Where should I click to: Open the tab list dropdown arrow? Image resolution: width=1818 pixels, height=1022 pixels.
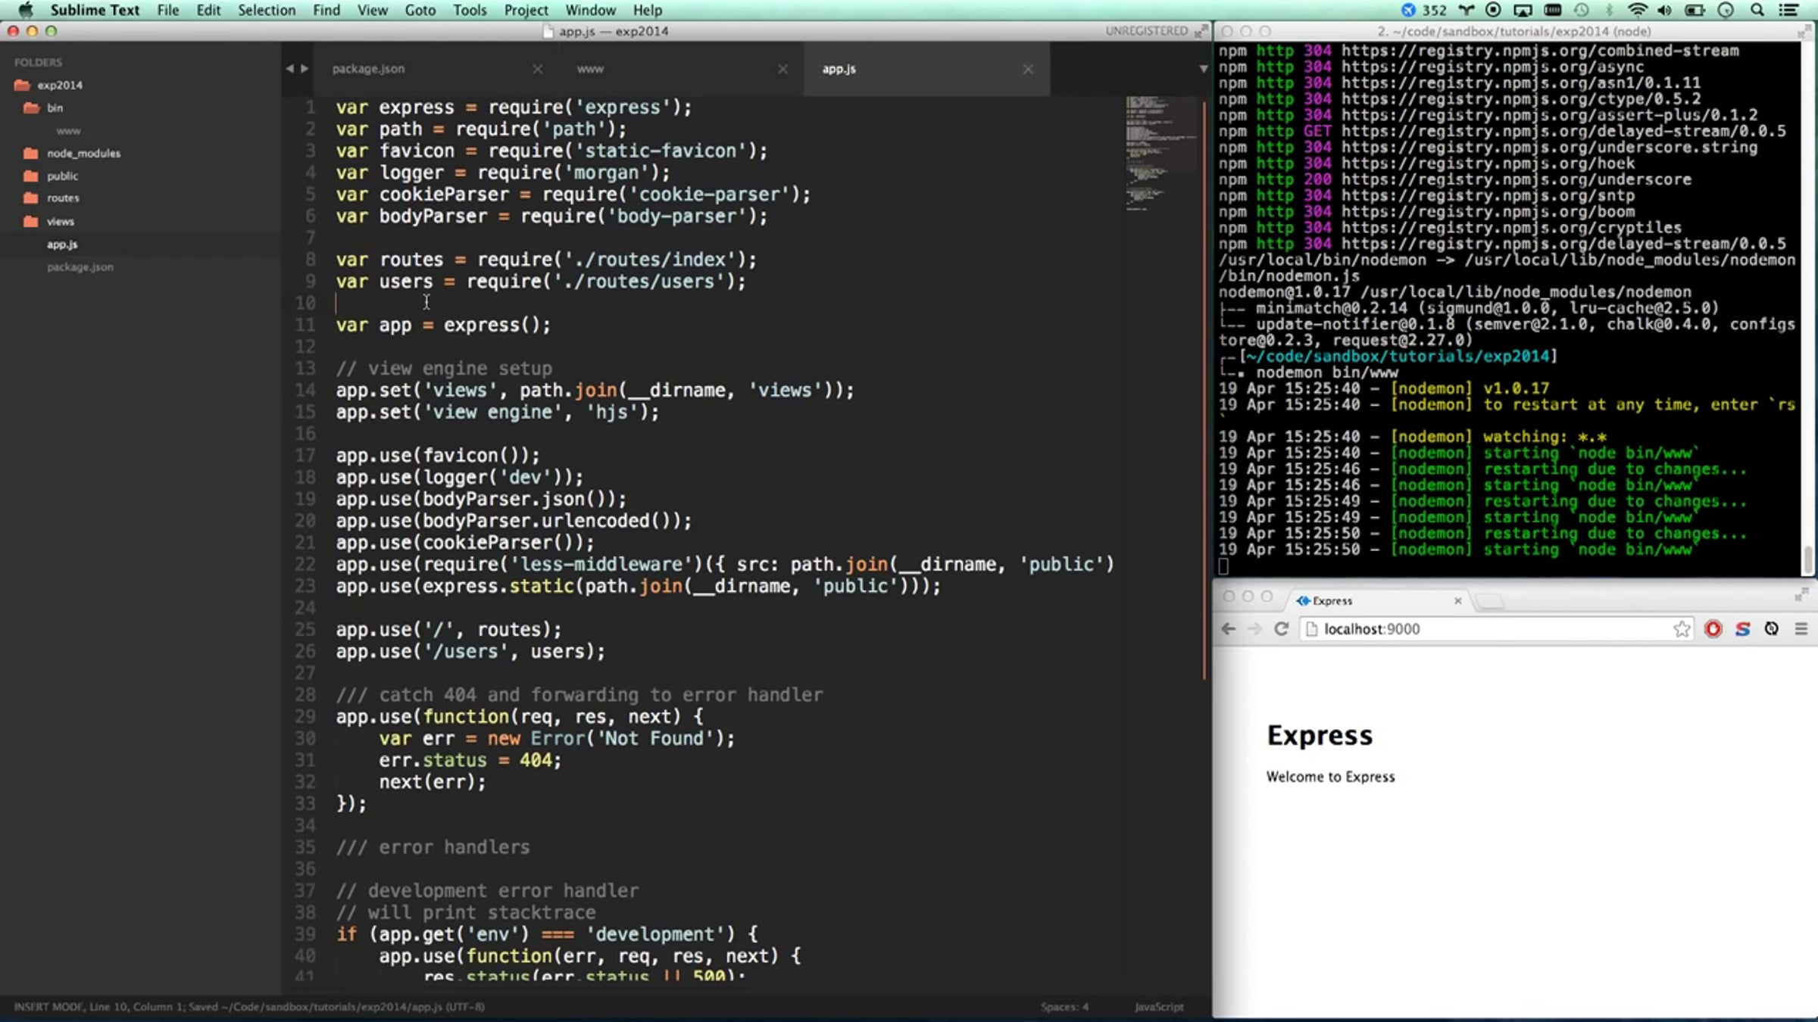[x=1203, y=69]
